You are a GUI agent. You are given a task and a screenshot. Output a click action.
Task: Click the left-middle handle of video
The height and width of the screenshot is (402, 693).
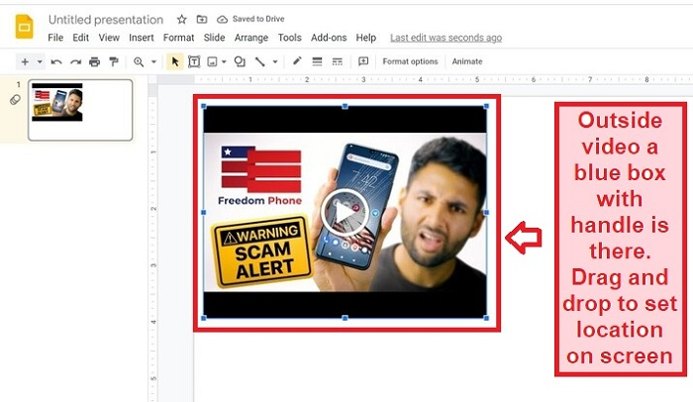coord(204,212)
